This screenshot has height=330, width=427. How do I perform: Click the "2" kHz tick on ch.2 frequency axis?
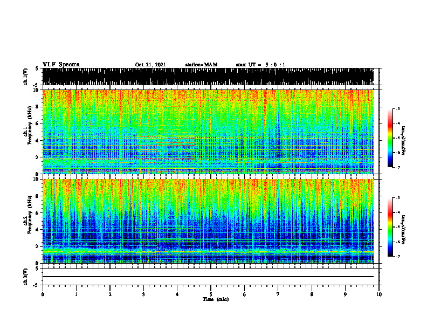click(x=37, y=246)
